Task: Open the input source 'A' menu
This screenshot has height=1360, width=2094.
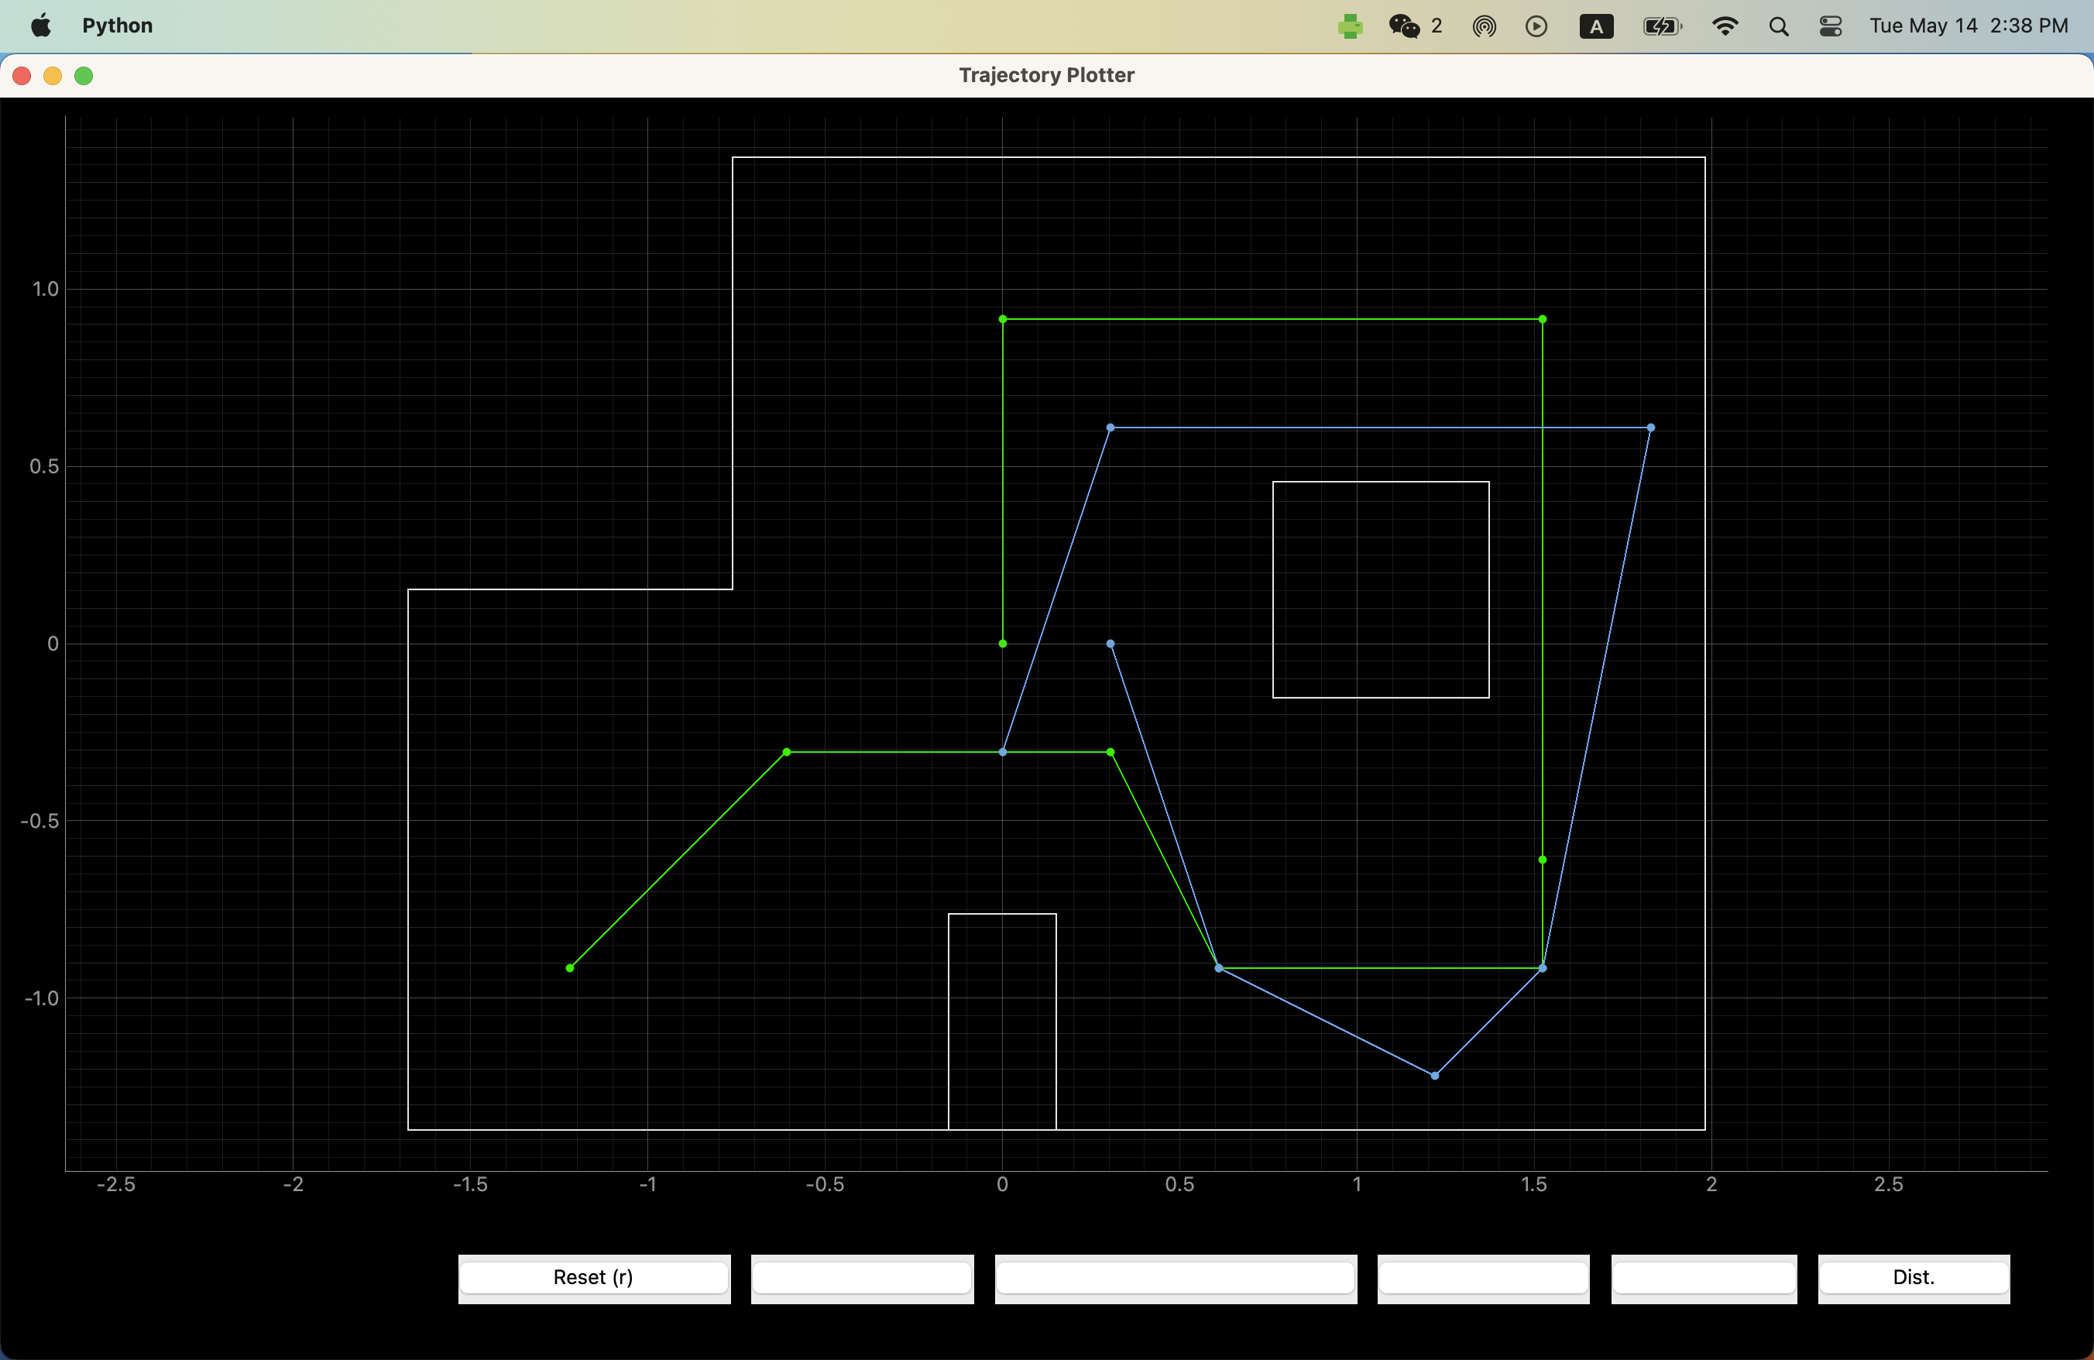Action: (1596, 26)
